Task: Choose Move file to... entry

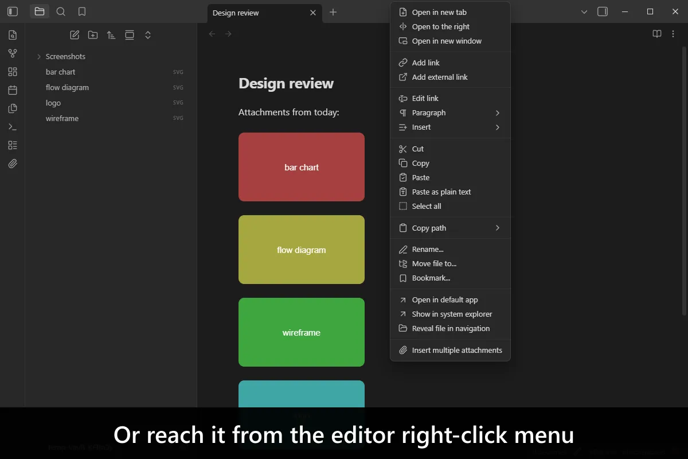Action: tap(450, 263)
